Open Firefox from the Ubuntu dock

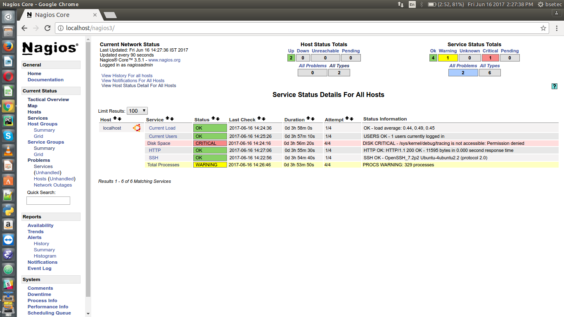[8, 46]
